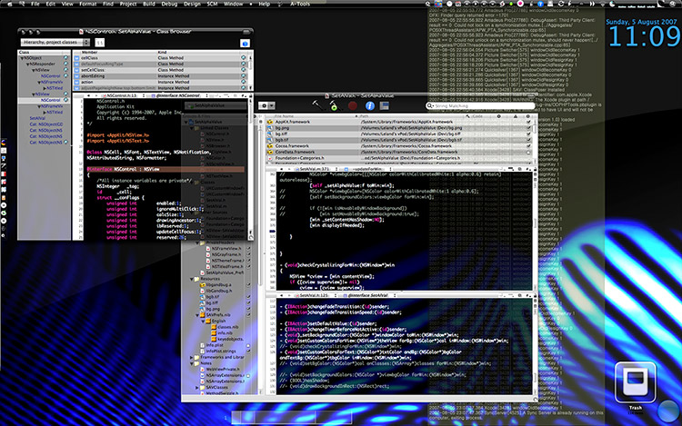Toggle the target checkbox for NSFrameView.h

tap(248, 249)
